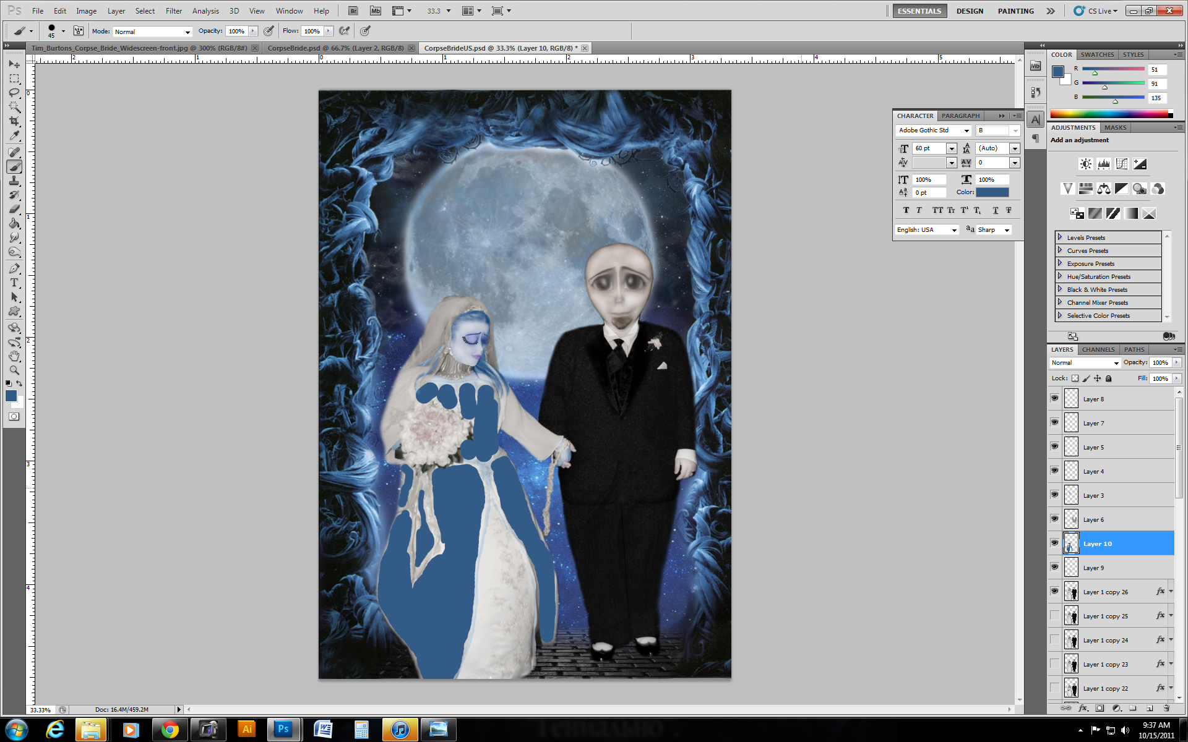
Task: Switch to the Painting workspace
Action: point(1015,11)
